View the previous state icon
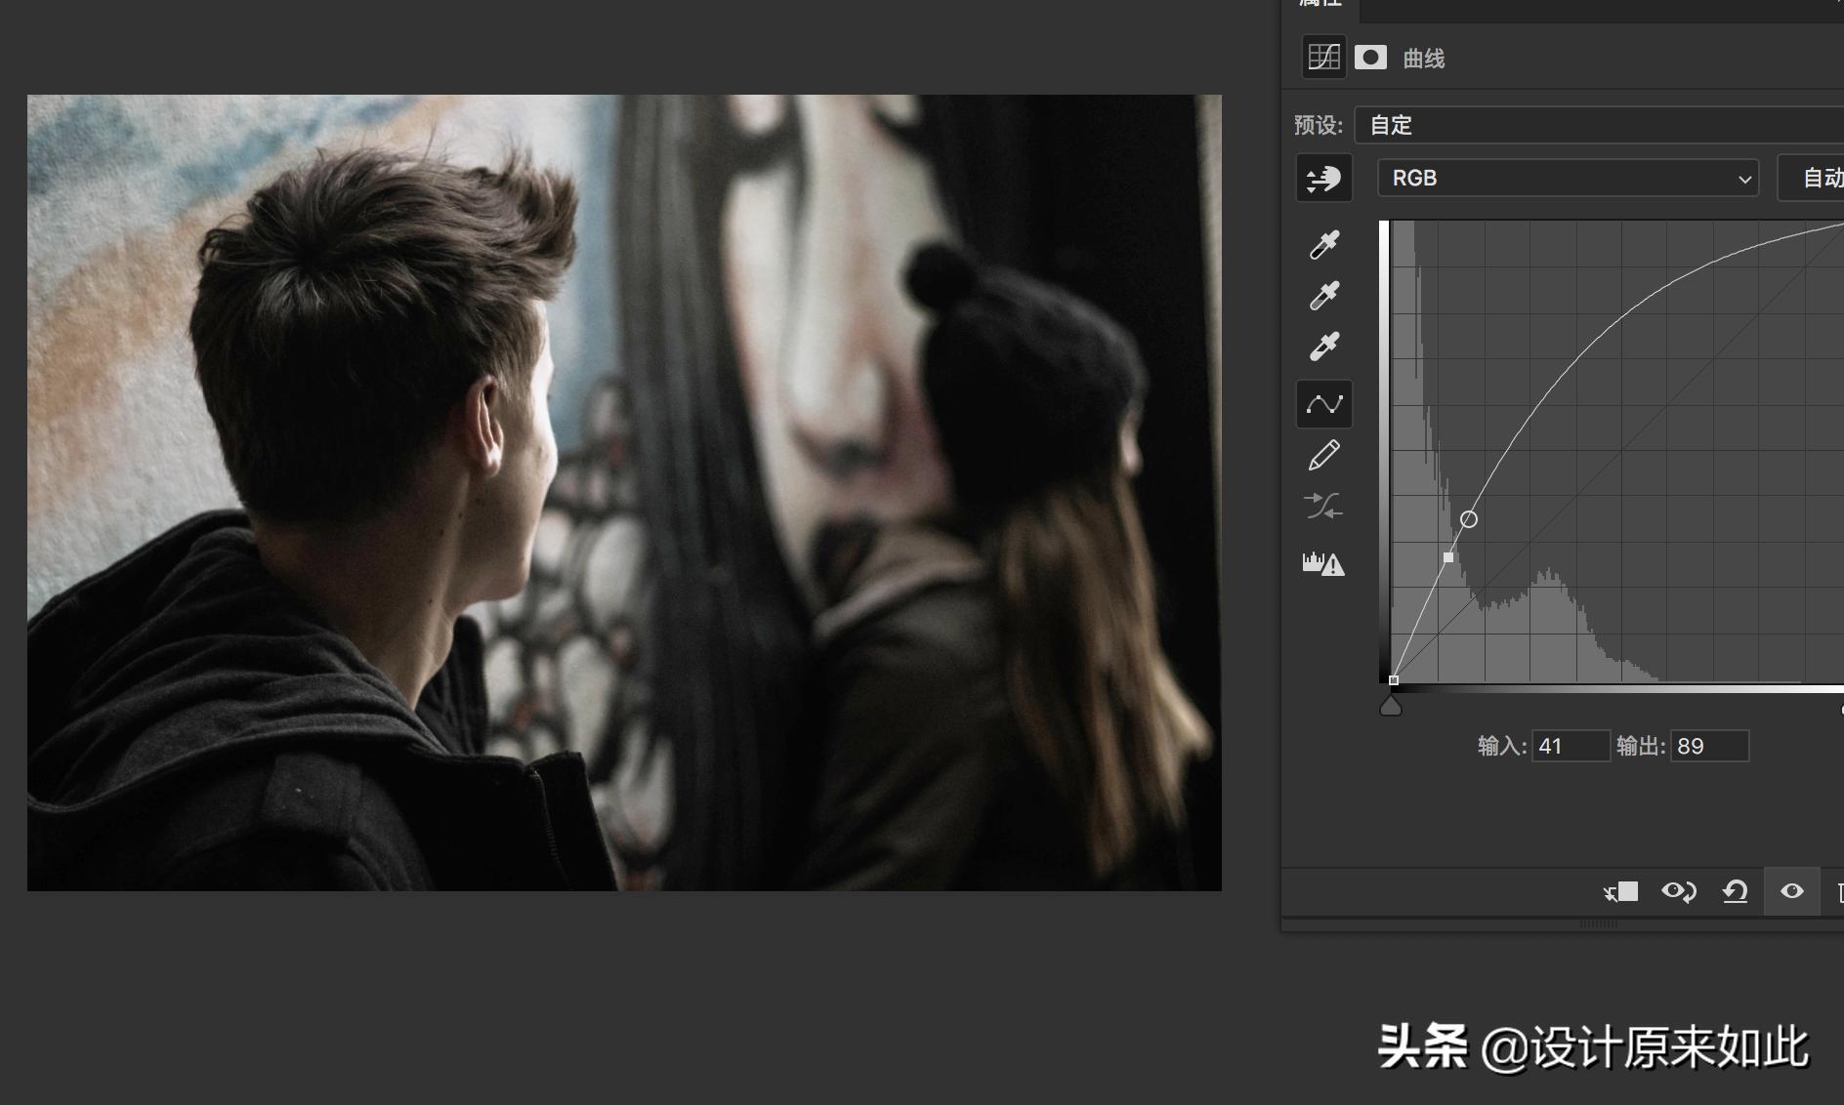The height and width of the screenshot is (1105, 1844). [1679, 891]
